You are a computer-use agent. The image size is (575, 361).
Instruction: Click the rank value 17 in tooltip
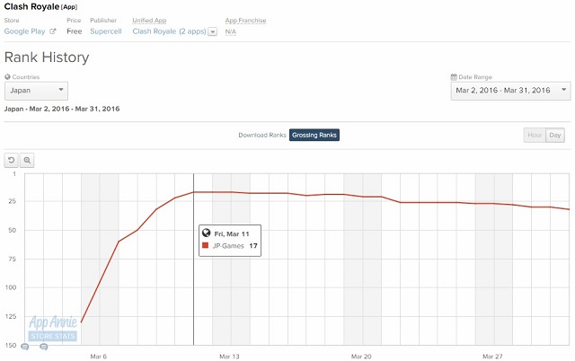coord(253,246)
